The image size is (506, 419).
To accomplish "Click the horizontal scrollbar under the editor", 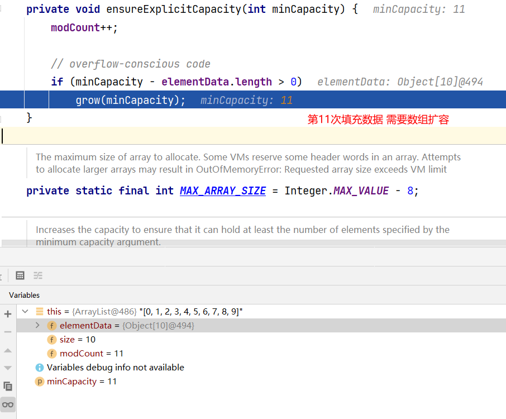I will click(254, 243).
